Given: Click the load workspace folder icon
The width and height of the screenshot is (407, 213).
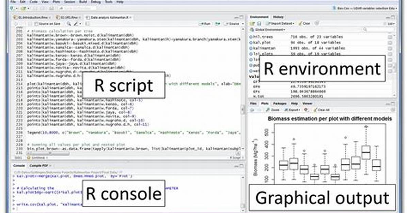Looking at the screenshot, I should [x=252, y=23].
